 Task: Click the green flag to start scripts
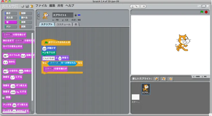(202, 12)
